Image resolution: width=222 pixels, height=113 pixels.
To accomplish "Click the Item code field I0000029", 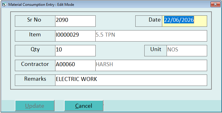I will [75, 36].
